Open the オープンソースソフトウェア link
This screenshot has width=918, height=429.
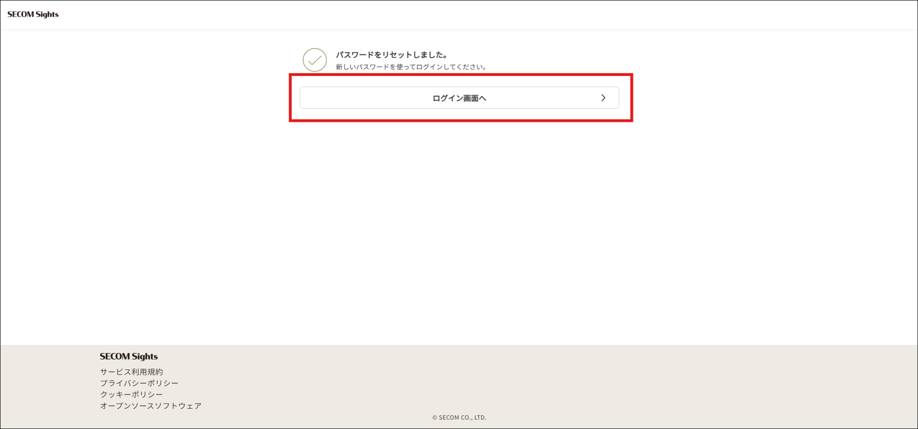click(150, 406)
